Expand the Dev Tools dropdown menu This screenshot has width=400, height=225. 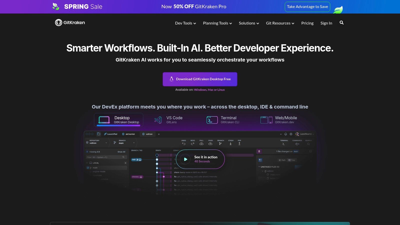click(x=185, y=23)
